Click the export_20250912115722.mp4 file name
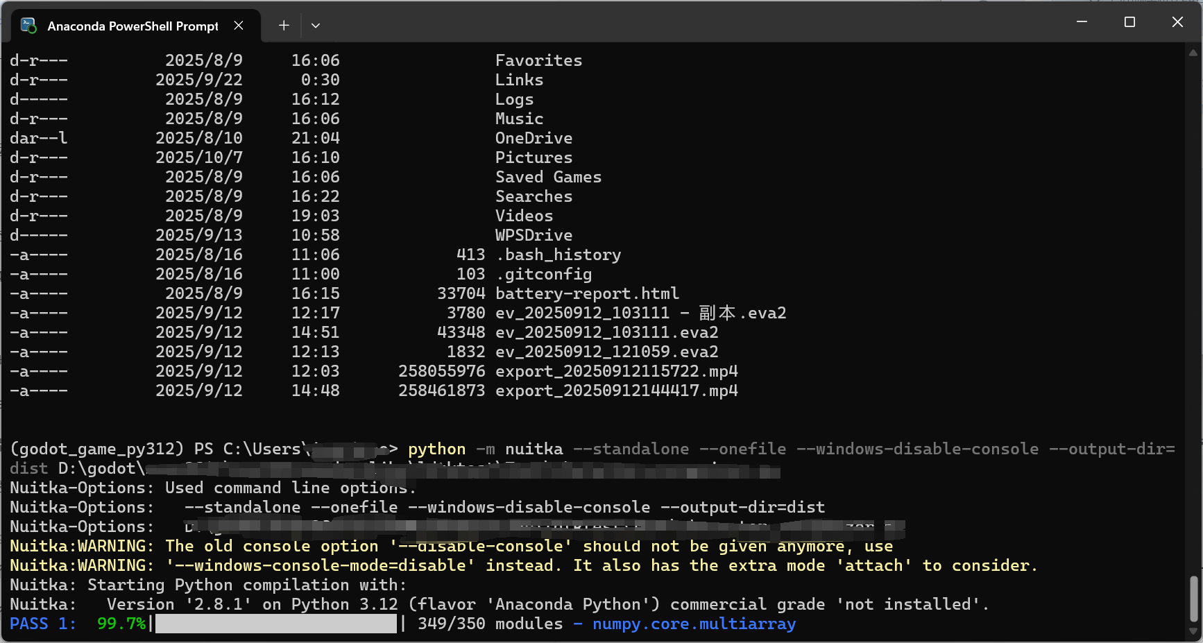Viewport: 1203px width, 643px height. click(616, 371)
